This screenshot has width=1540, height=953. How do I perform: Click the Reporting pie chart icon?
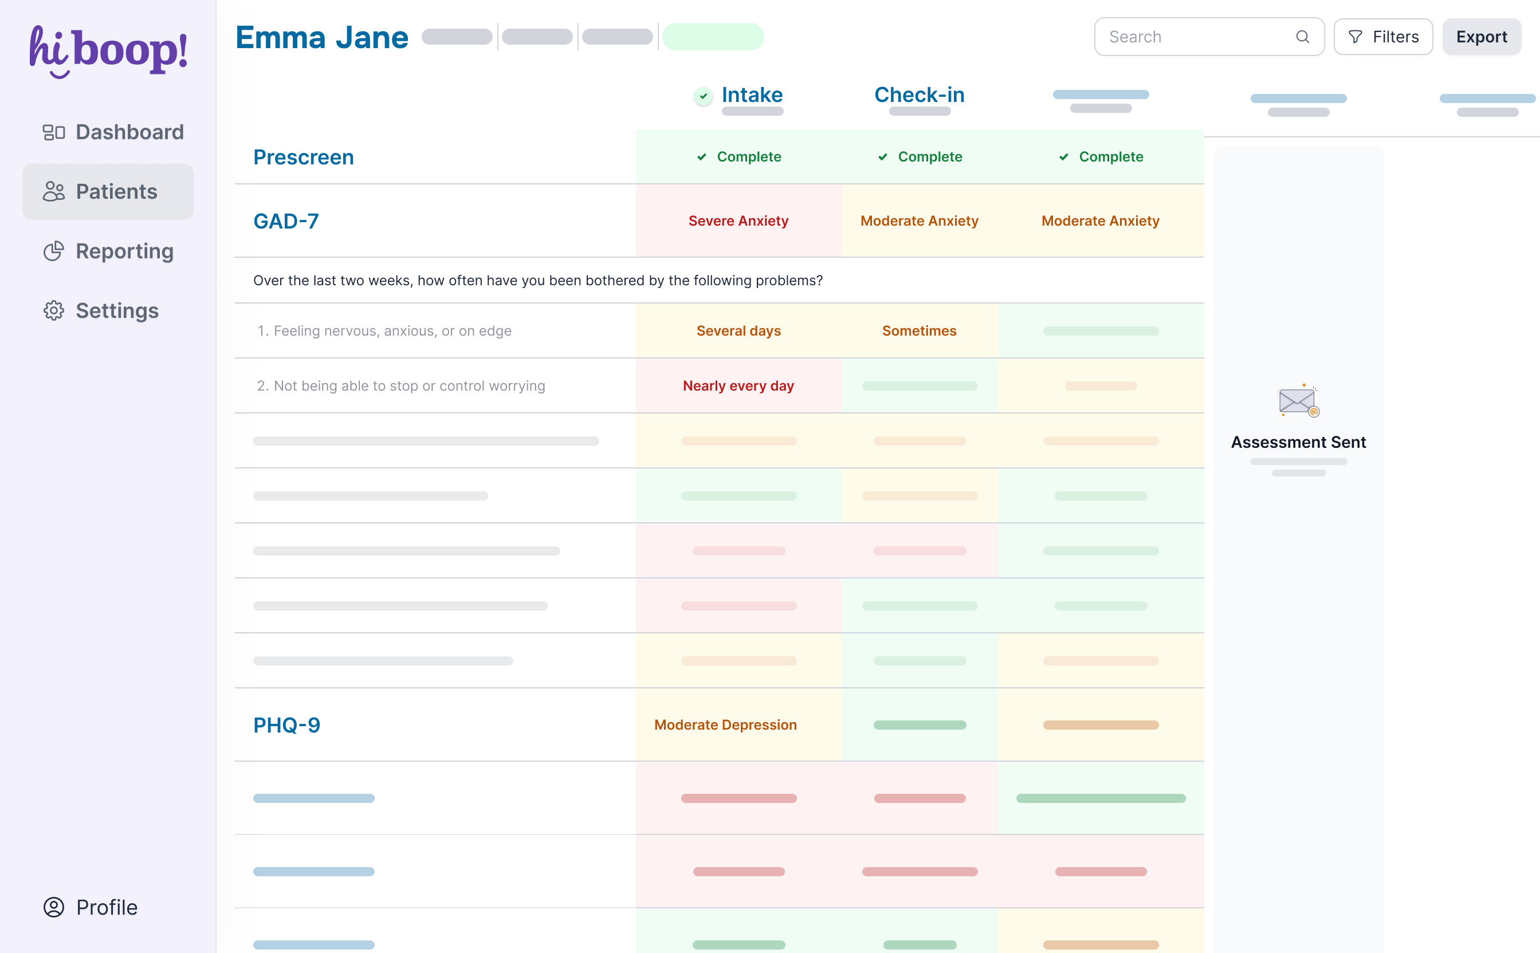click(x=54, y=251)
